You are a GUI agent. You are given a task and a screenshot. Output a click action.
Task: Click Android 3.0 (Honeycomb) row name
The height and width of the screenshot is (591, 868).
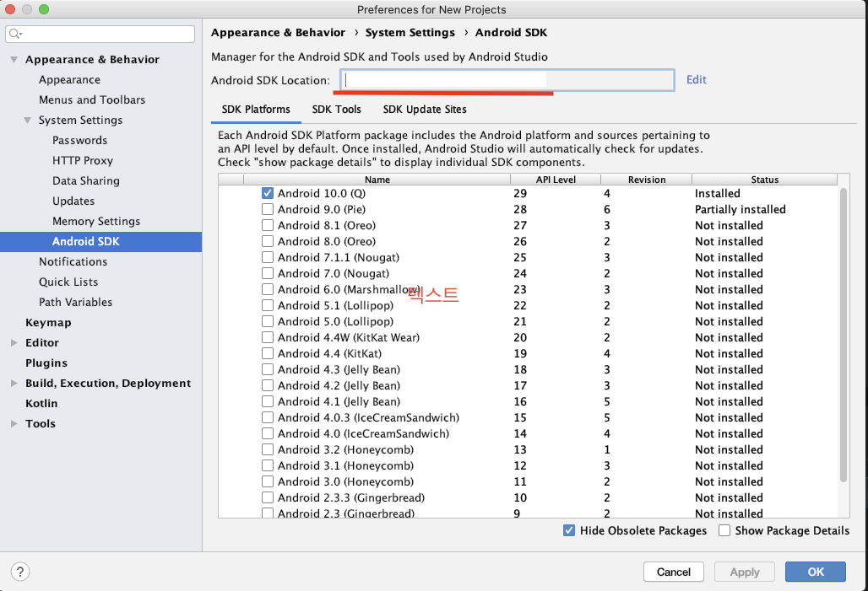pyautogui.click(x=345, y=481)
